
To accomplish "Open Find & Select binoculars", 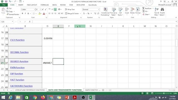I will click(x=162, y=12).
